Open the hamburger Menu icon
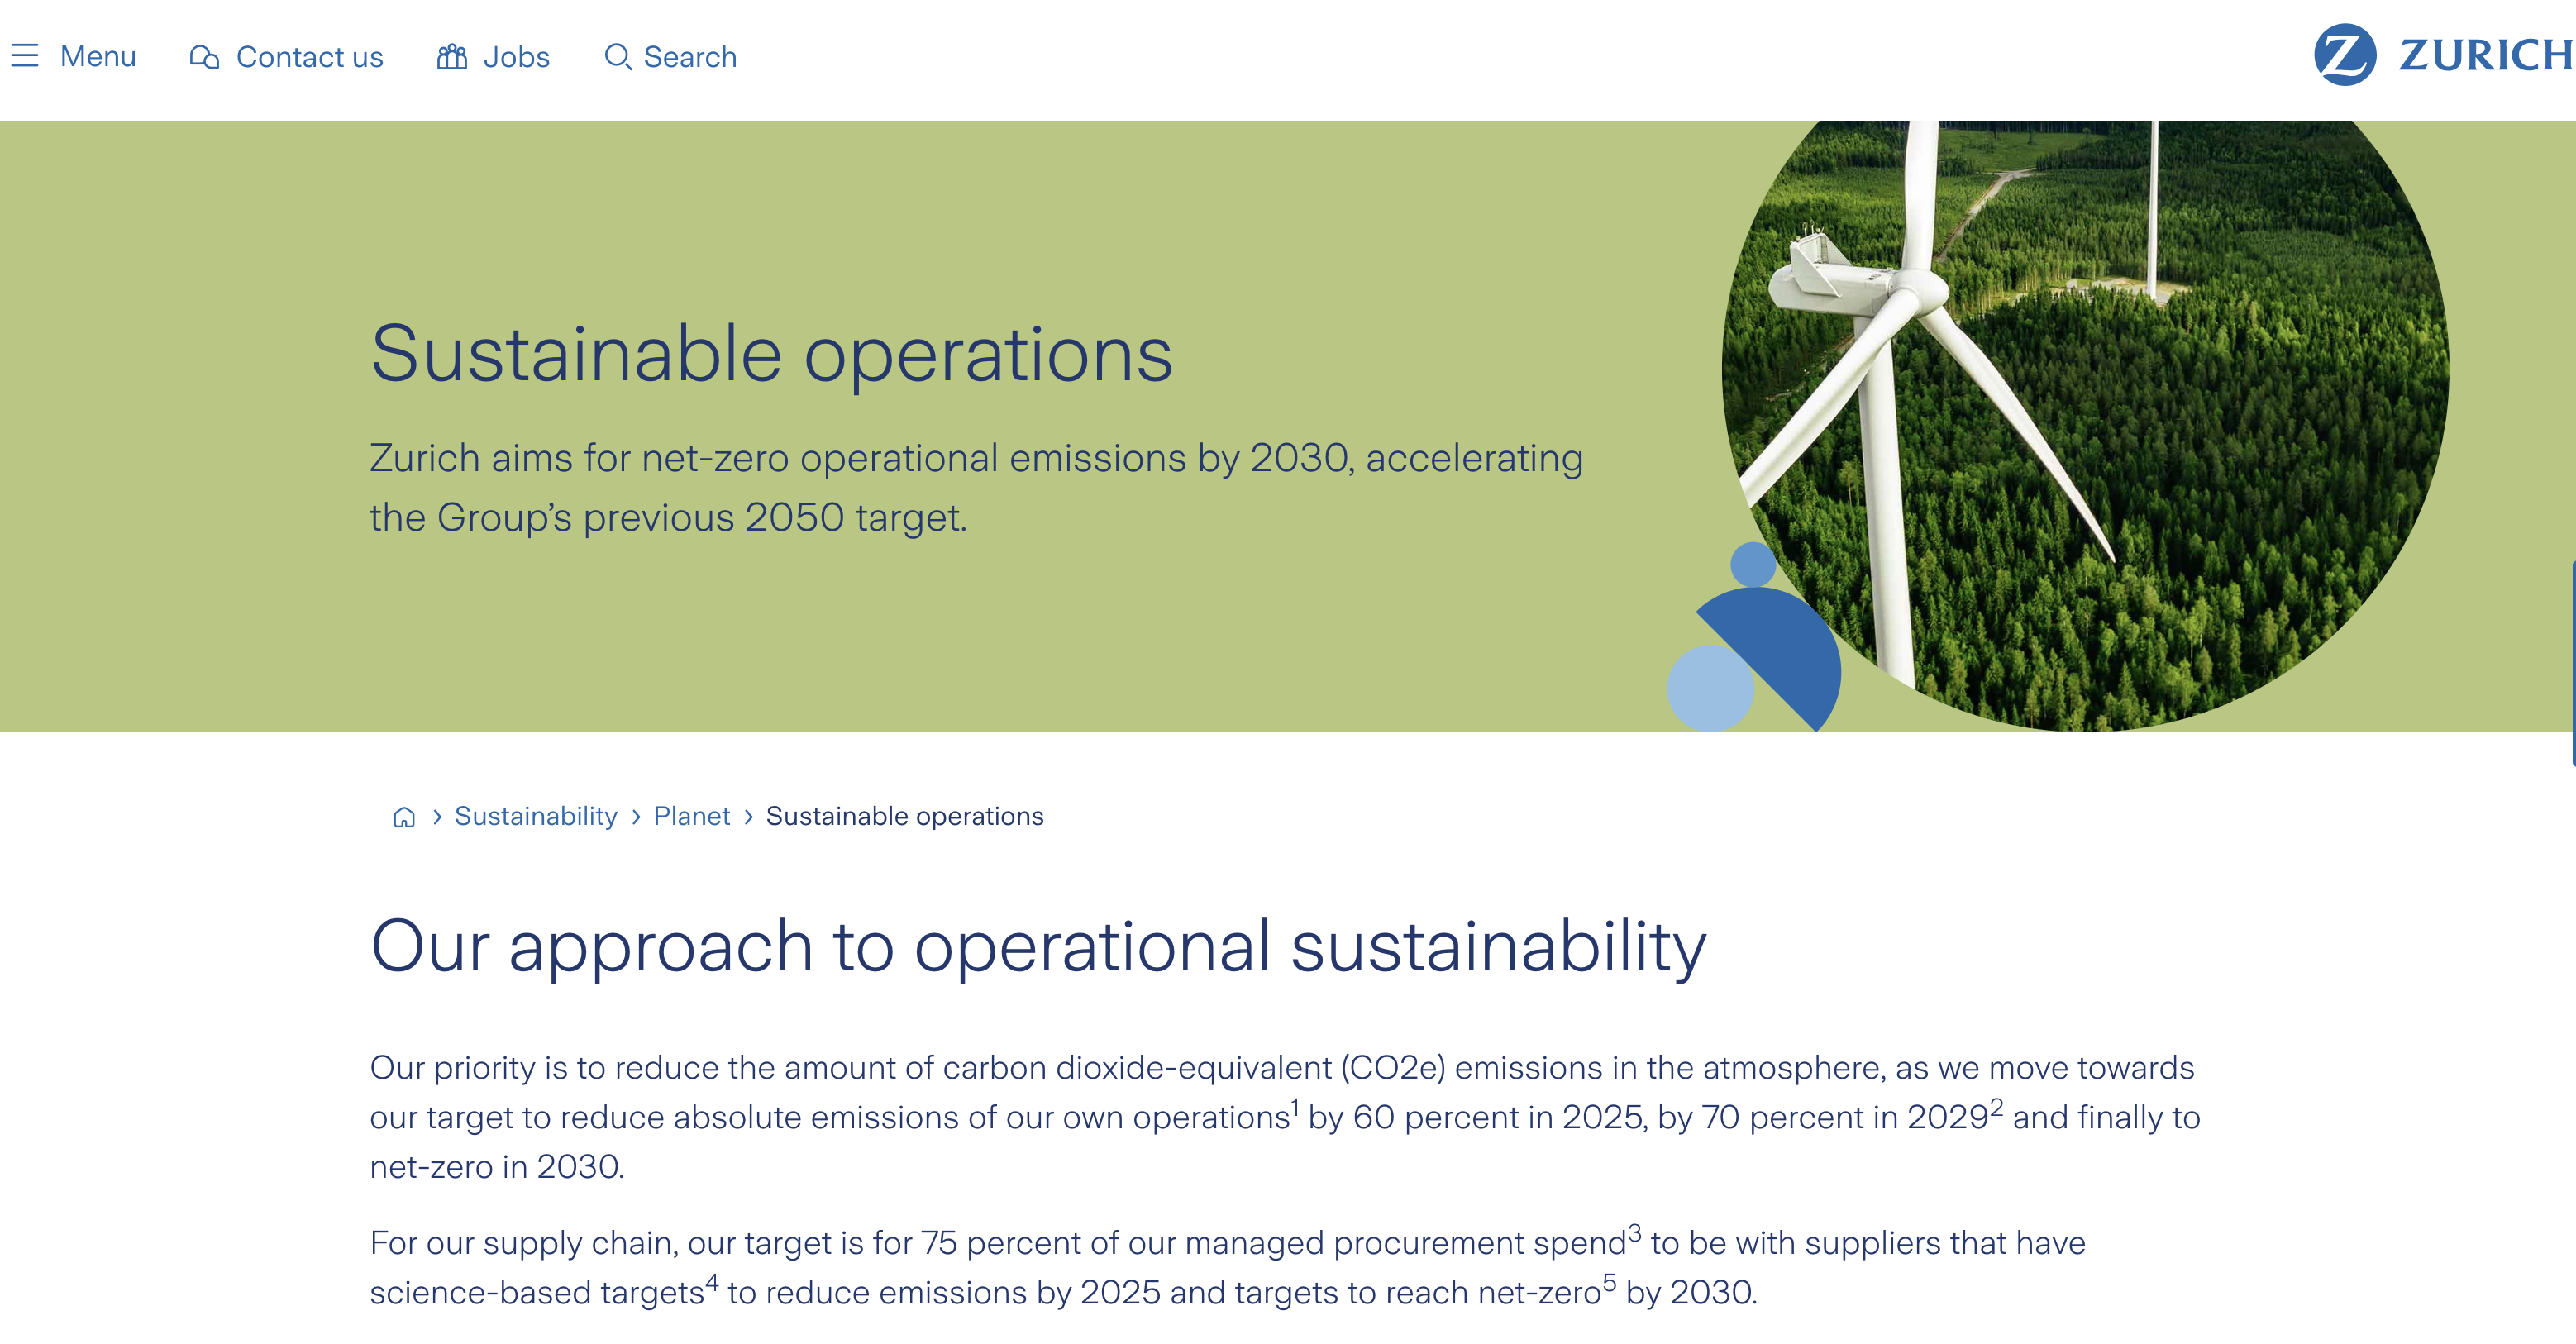This screenshot has height=1344, width=2576. click(25, 56)
